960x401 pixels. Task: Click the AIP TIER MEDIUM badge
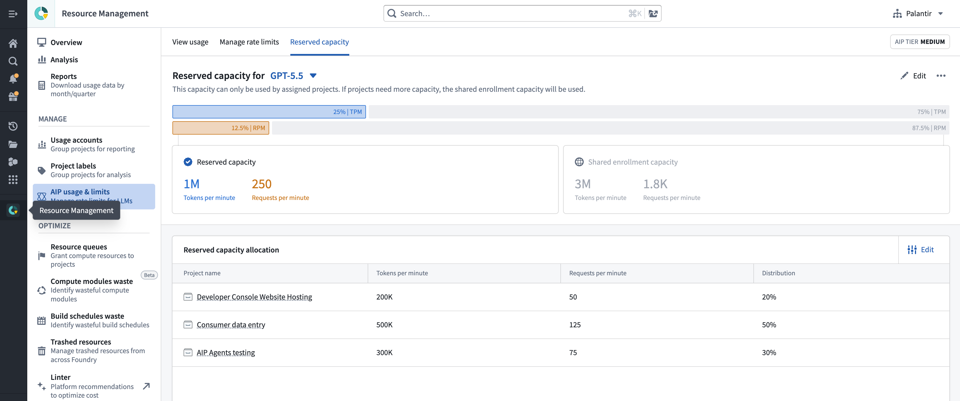[919, 42]
